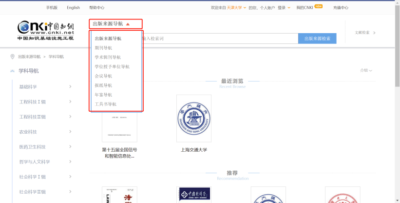Expand the 社会科学Ⅰ辑 category
This screenshot has width=400, height=203.
[x=70, y=177]
